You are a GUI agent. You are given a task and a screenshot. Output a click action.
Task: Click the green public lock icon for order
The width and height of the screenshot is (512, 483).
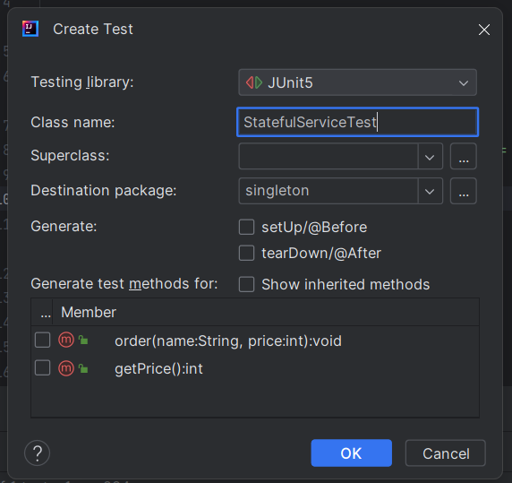pos(83,341)
